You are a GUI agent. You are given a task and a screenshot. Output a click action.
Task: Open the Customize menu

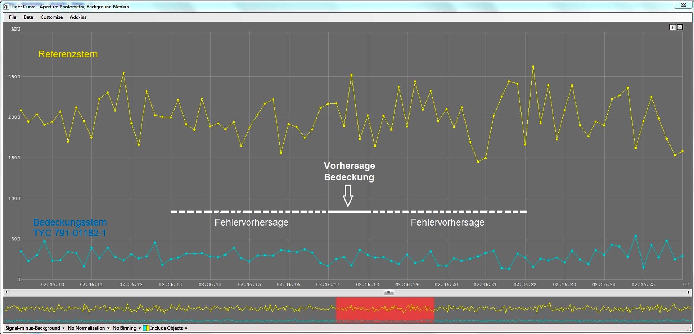pos(51,17)
